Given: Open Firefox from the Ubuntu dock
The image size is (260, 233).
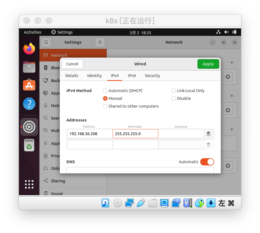Looking at the screenshot, I should click(x=29, y=49).
